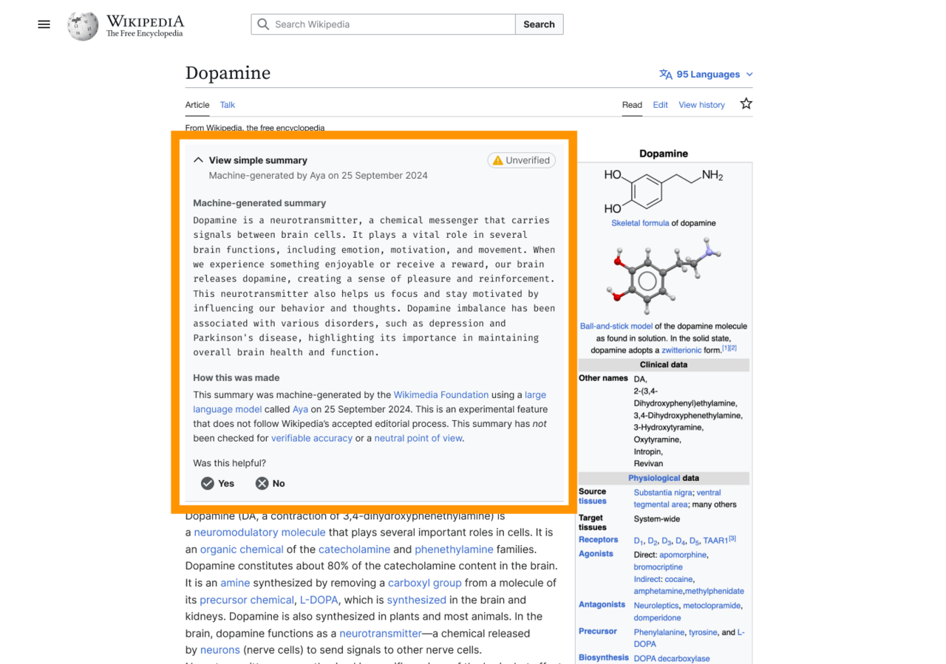The image size is (946, 664).
Task: Open the precursor chemical link
Action: [x=247, y=600]
